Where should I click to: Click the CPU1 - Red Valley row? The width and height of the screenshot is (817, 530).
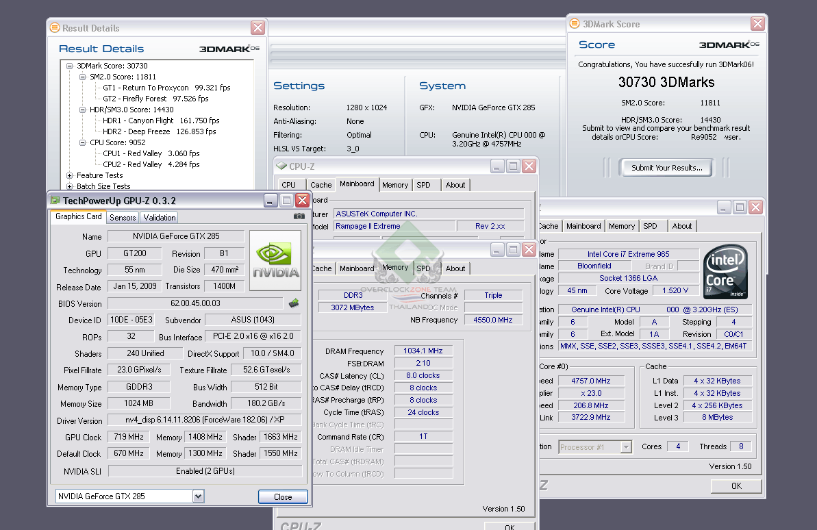click(151, 153)
